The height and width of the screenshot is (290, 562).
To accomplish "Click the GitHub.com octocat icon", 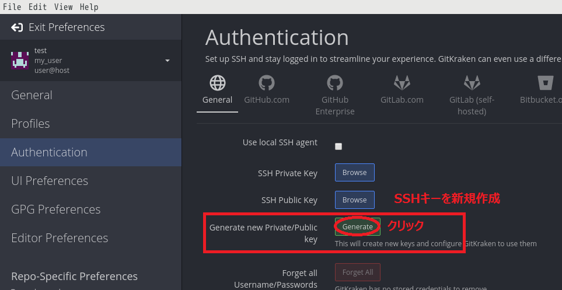I will coord(267,83).
